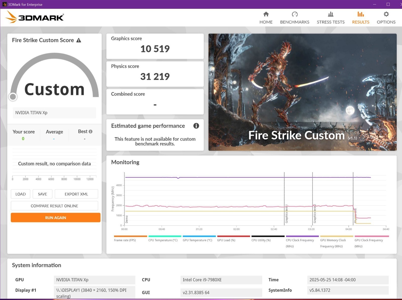
Task: Click the Graphics test 2 marker
Action: coord(315,214)
